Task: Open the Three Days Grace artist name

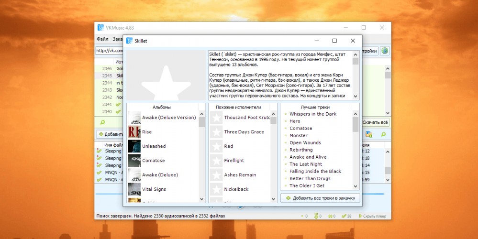Action: click(244, 132)
